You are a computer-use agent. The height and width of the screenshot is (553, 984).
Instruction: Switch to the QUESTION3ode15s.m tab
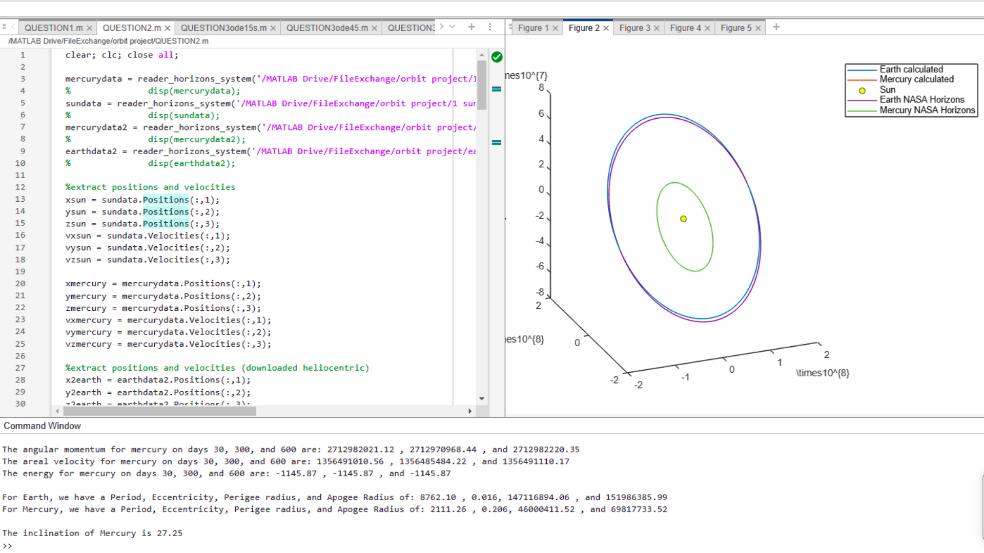(x=223, y=28)
